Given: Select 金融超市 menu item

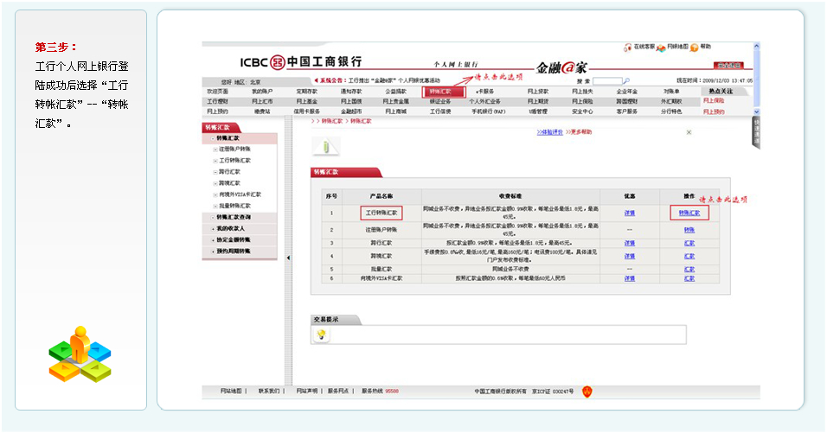Looking at the screenshot, I should 351,111.
